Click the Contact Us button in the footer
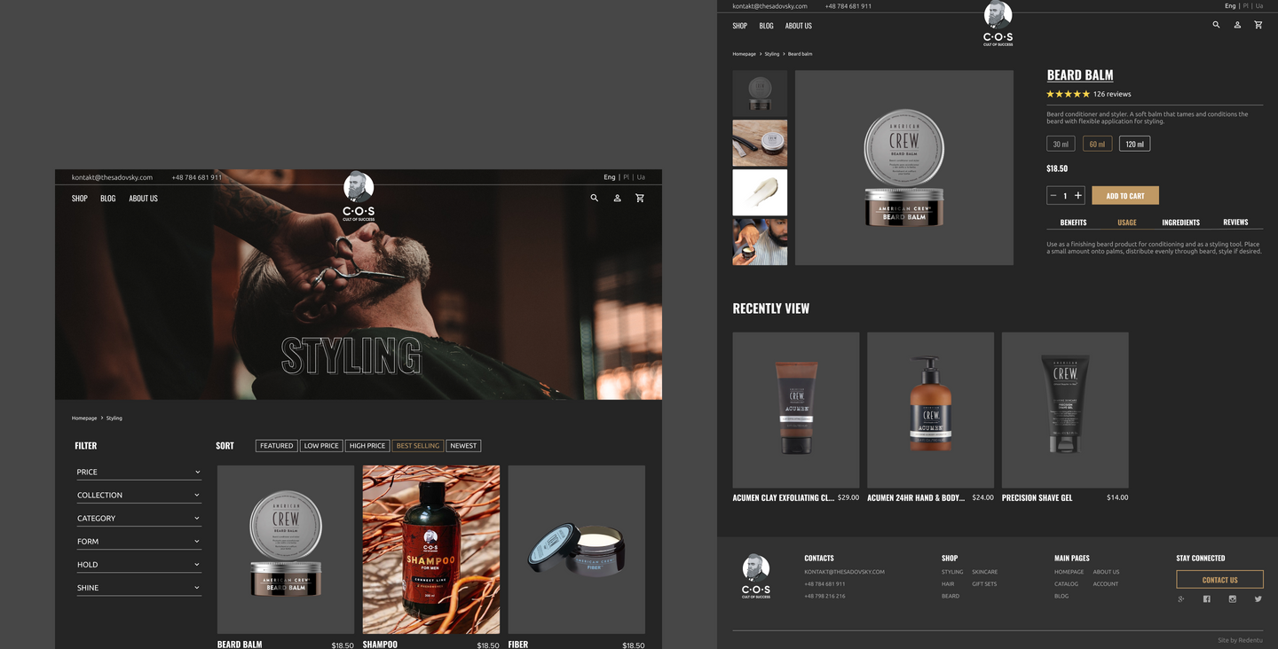The width and height of the screenshot is (1278, 649). click(x=1219, y=580)
